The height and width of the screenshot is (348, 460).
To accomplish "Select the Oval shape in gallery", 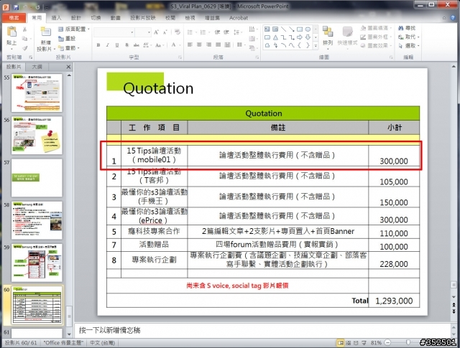I will click(x=308, y=29).
